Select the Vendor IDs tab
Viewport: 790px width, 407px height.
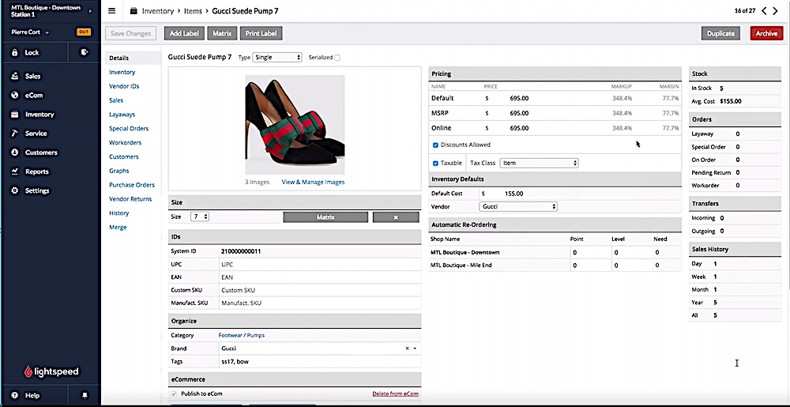(x=124, y=86)
